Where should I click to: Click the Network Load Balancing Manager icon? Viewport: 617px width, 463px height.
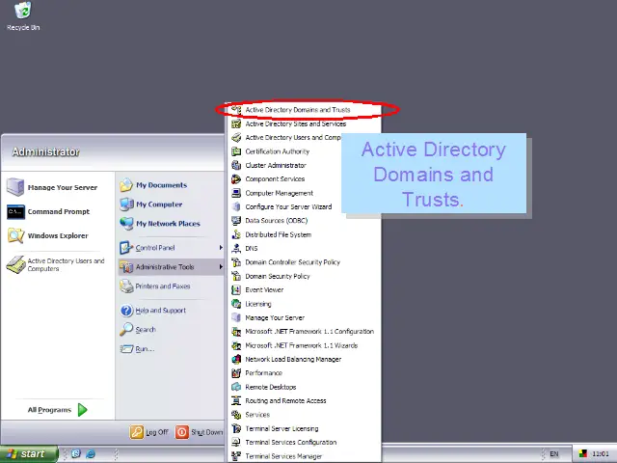pyautogui.click(x=236, y=359)
